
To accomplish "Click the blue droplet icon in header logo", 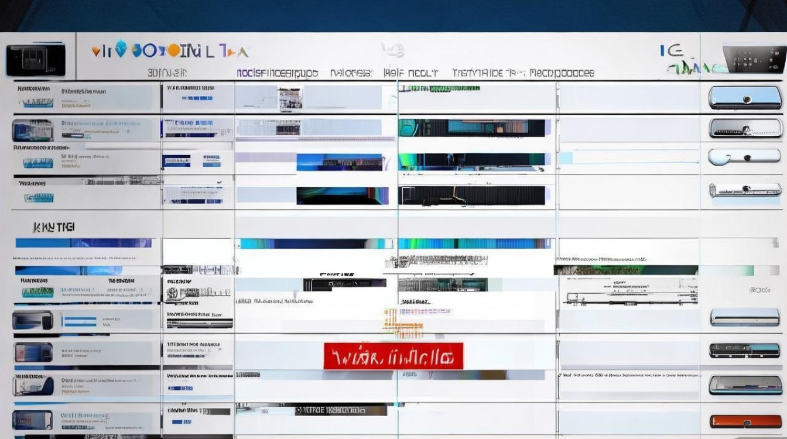I will coord(121,50).
